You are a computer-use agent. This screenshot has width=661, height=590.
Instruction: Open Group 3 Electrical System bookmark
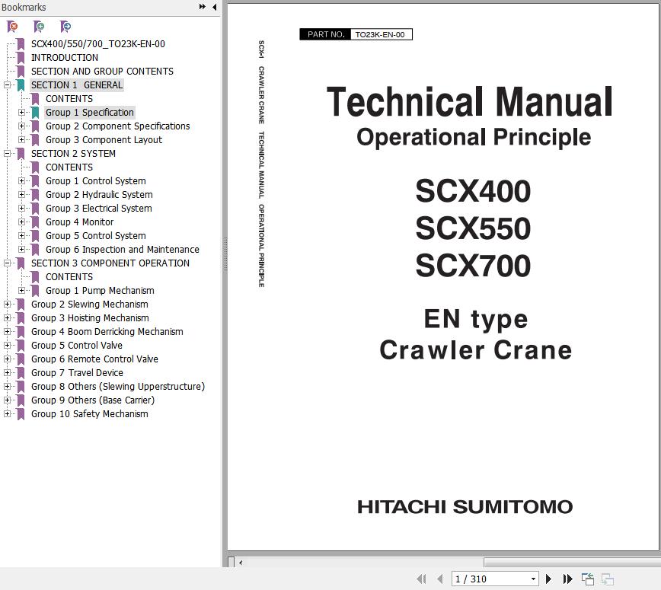click(x=99, y=208)
